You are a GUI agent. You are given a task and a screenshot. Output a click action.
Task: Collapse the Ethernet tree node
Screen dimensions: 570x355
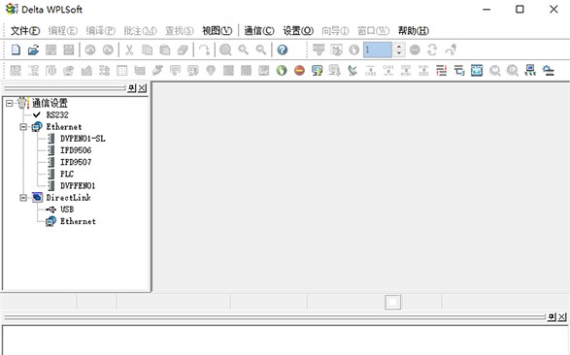coord(23,127)
